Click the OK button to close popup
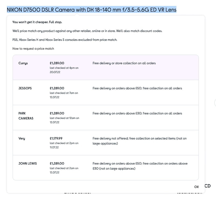Screen dimensions: 216x199 (x=197, y=187)
